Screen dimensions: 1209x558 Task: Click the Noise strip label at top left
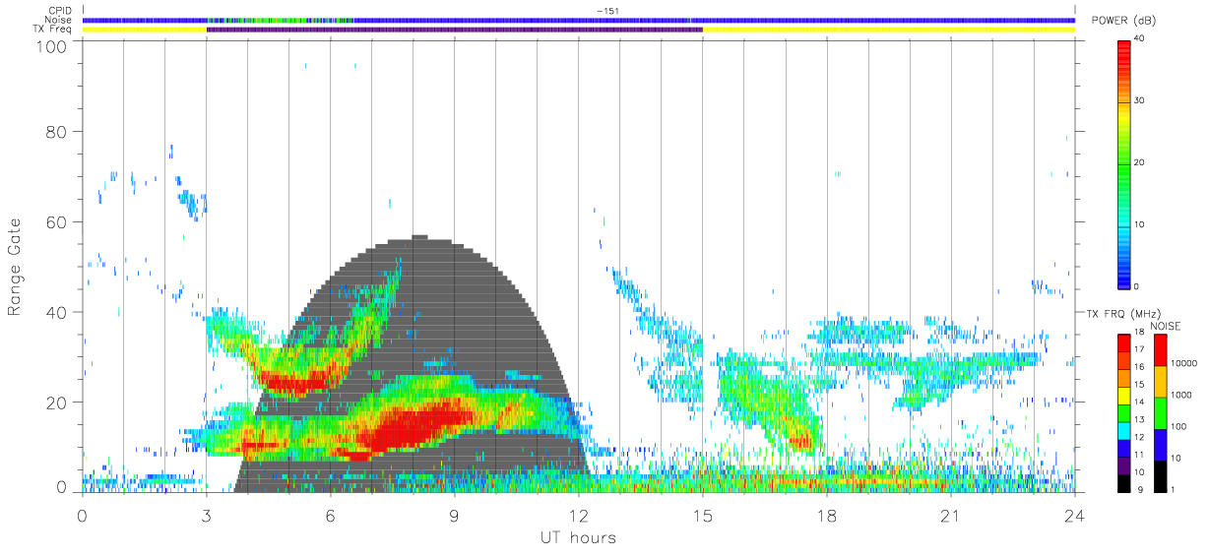58,20
